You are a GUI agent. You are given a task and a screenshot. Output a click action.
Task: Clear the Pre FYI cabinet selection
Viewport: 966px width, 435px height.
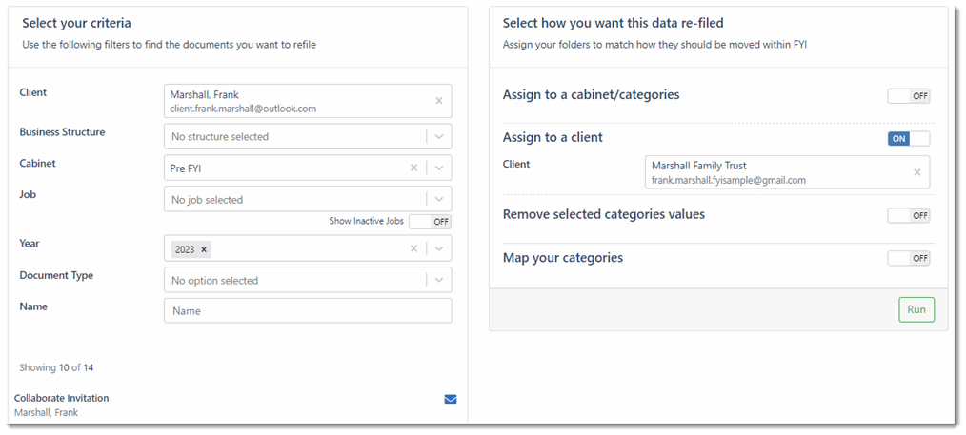coord(414,168)
